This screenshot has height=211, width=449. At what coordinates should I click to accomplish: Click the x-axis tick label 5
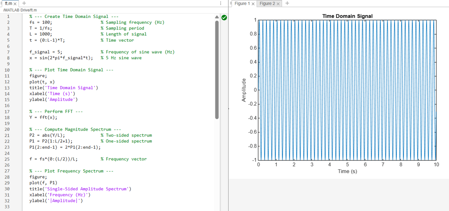pyautogui.click(x=347, y=164)
